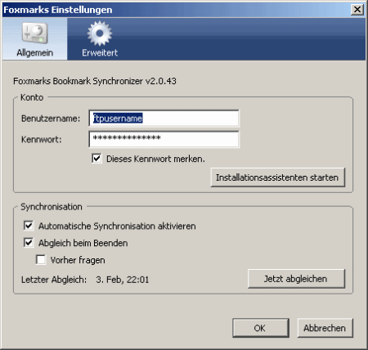Switch to the Erweitert tab label
This screenshot has width=368, height=350.
(100, 52)
